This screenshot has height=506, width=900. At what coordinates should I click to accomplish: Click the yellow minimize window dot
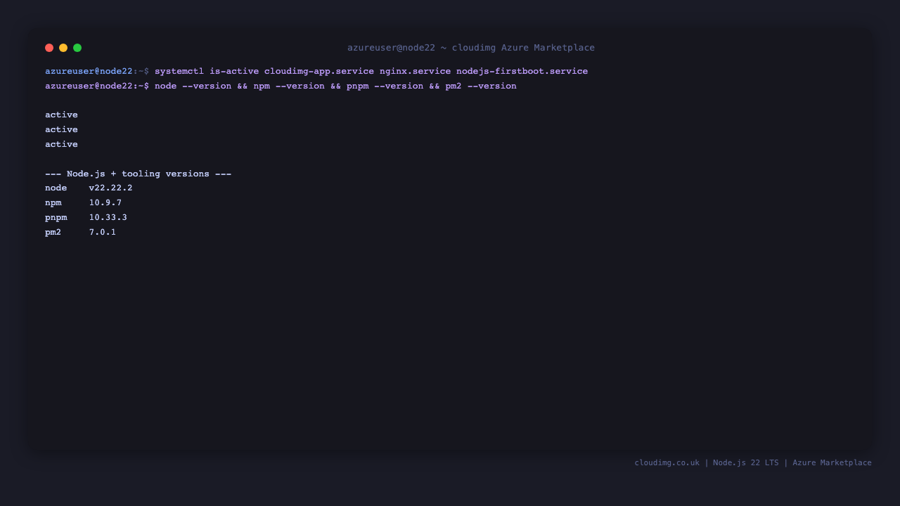coord(63,48)
